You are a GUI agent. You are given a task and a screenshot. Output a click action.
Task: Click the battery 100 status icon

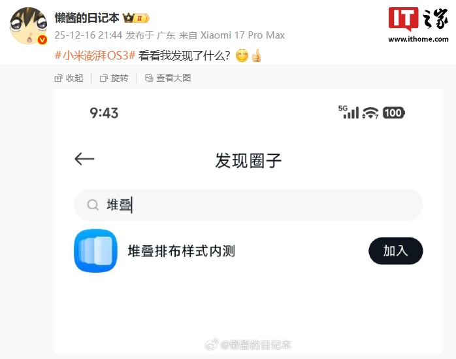coord(394,113)
